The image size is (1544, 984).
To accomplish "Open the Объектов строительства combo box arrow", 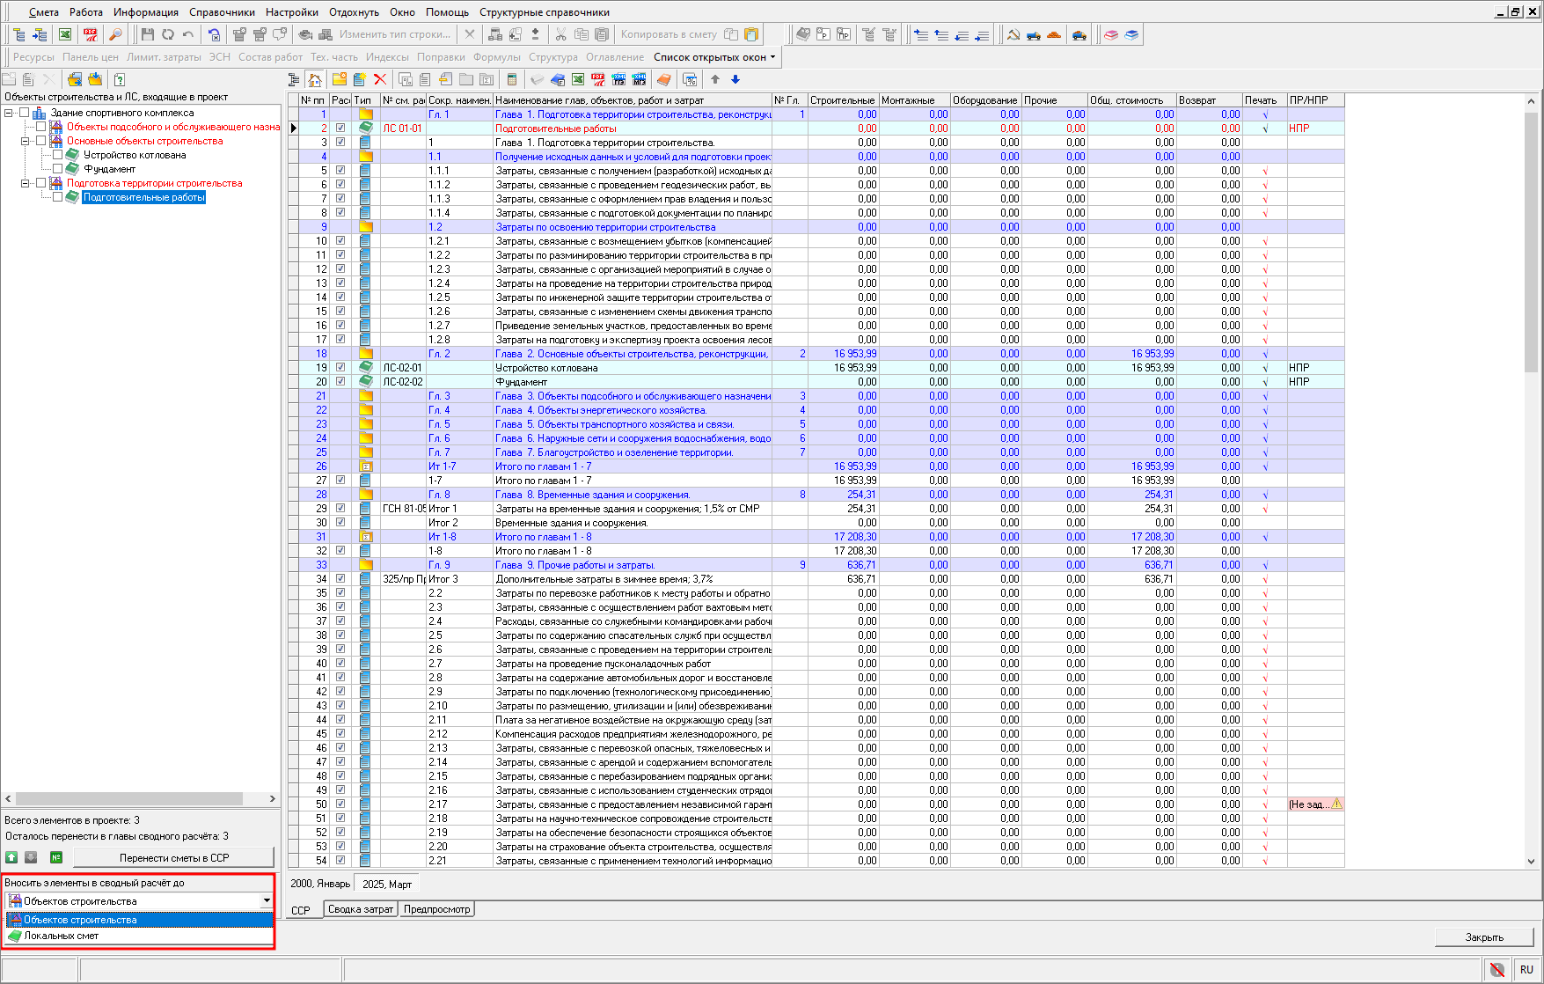I will pyautogui.click(x=266, y=900).
